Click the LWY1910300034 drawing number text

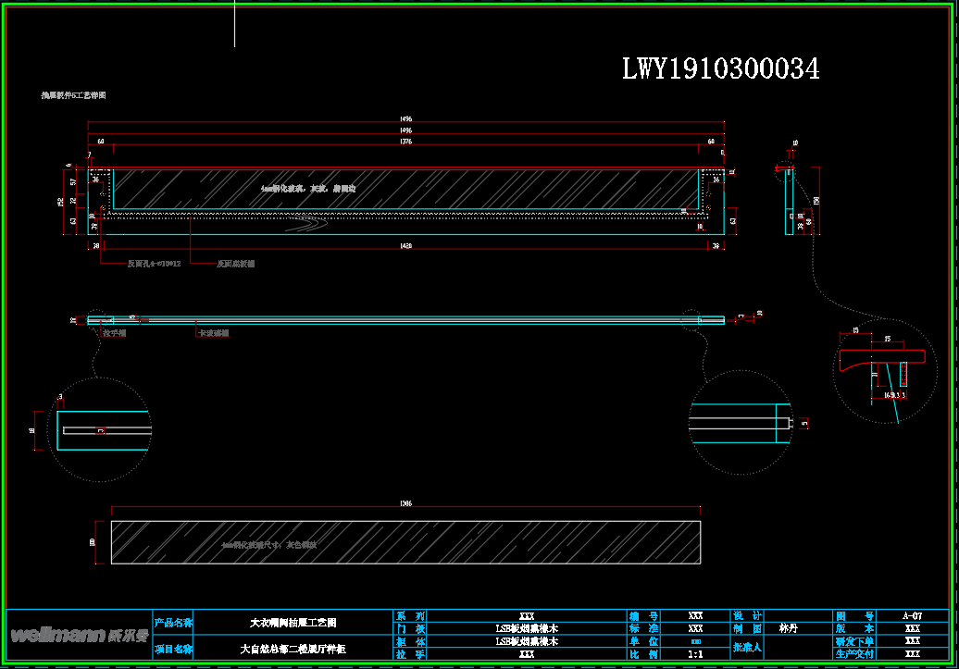(x=720, y=68)
